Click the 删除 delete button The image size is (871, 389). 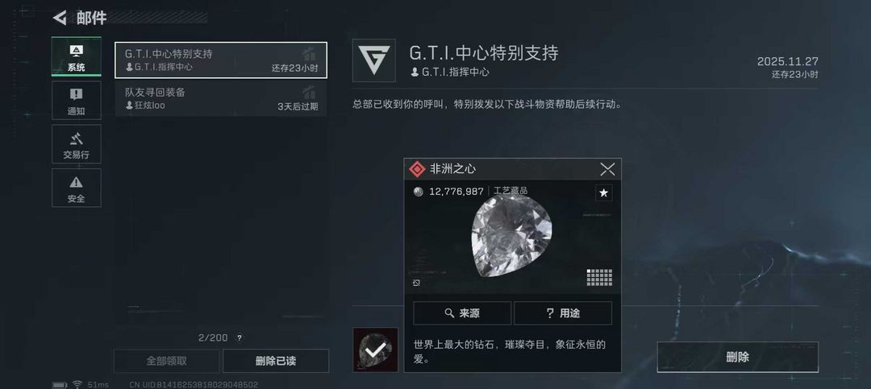(737, 358)
